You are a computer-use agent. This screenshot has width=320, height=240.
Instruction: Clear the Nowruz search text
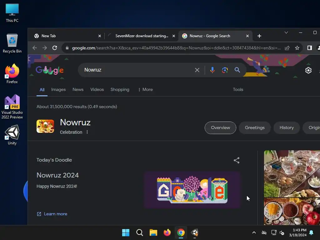tap(197, 70)
